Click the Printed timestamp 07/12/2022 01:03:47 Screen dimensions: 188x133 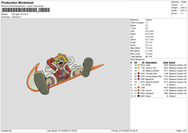pos(128,130)
